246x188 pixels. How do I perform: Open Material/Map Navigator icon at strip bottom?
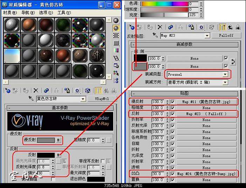[116, 81]
